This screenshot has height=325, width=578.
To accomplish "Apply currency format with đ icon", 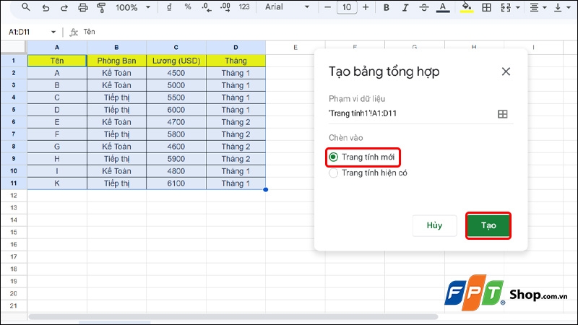I will 169,7.
